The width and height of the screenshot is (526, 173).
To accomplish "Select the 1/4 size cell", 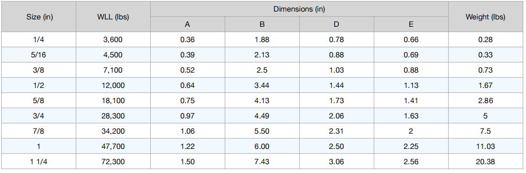I will tap(39, 40).
